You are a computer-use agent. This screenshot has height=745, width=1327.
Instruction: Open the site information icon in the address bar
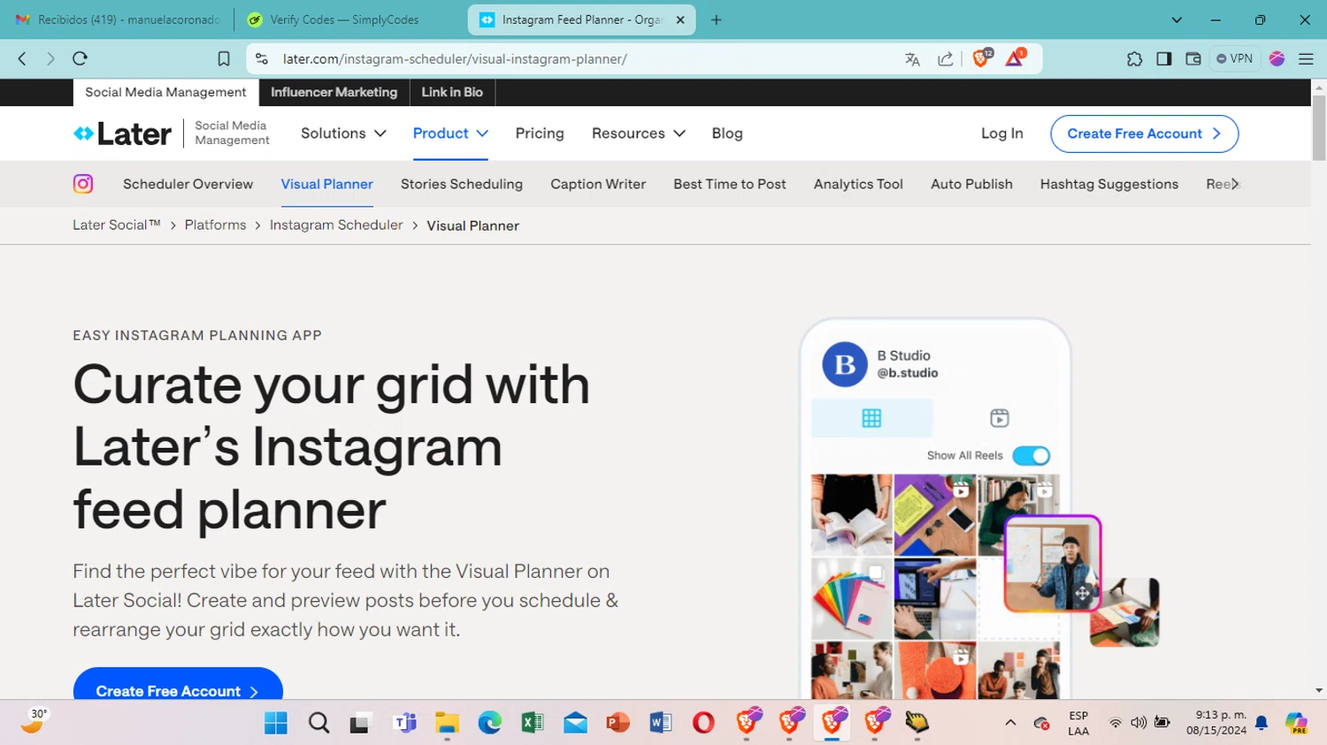(x=261, y=58)
